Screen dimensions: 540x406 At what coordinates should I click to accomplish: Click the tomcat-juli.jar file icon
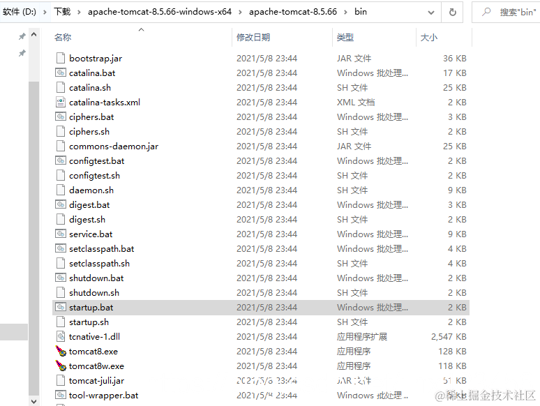pos(61,380)
